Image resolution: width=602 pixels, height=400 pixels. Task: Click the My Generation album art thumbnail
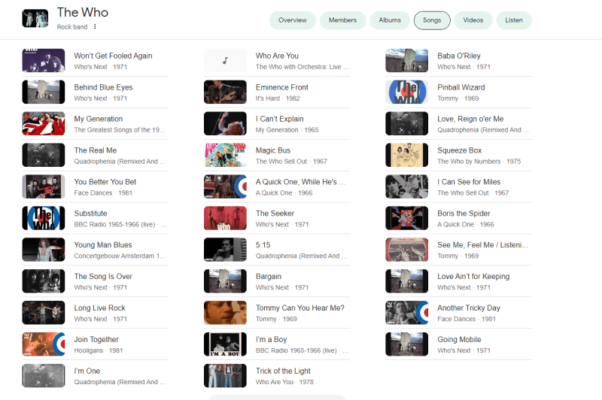pyautogui.click(x=44, y=123)
